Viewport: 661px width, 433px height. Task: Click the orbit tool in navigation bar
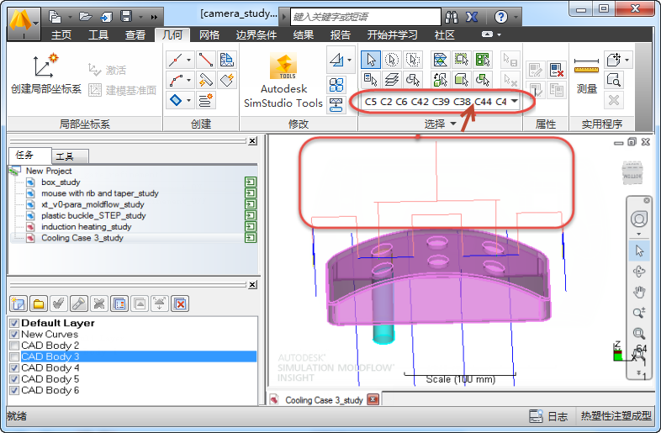pos(639,272)
